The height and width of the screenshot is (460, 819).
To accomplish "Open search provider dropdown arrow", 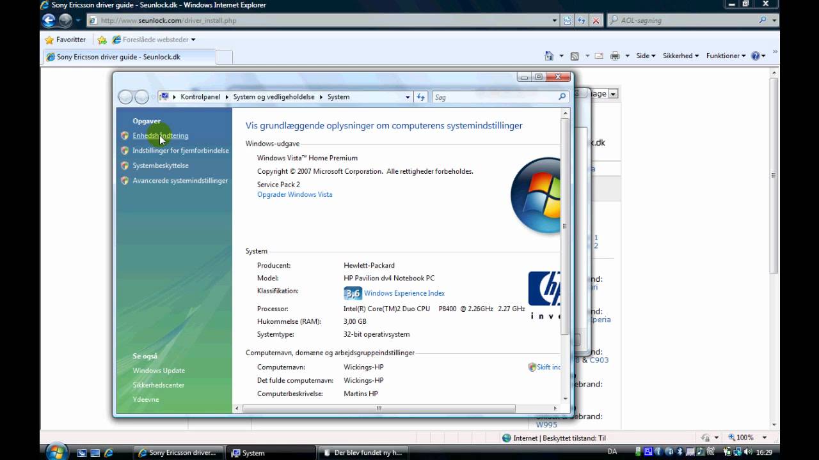I will (774, 20).
